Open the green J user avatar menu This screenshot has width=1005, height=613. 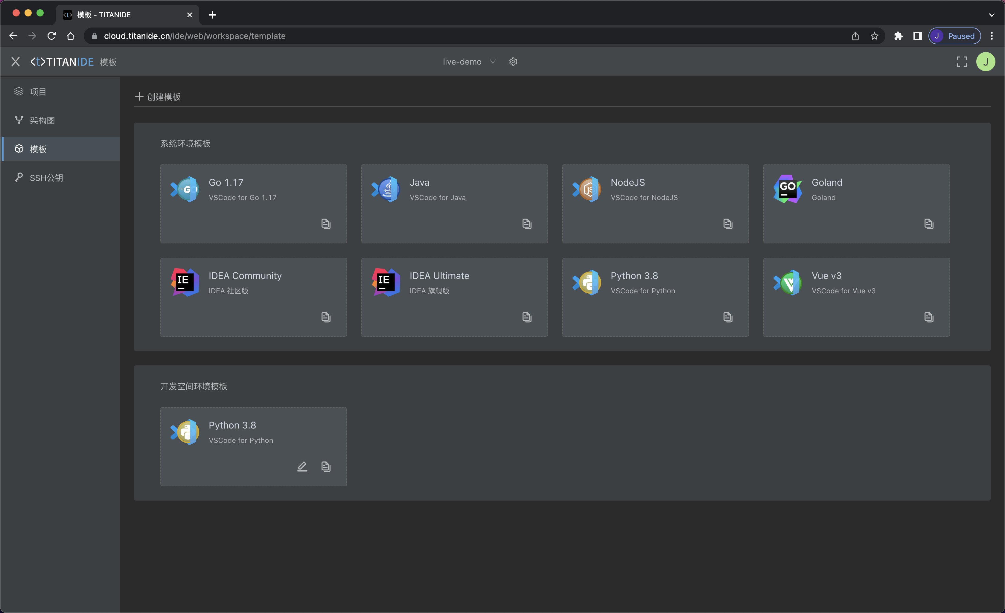pyautogui.click(x=986, y=62)
